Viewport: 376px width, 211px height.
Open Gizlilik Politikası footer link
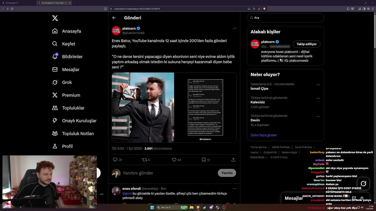point(281,147)
